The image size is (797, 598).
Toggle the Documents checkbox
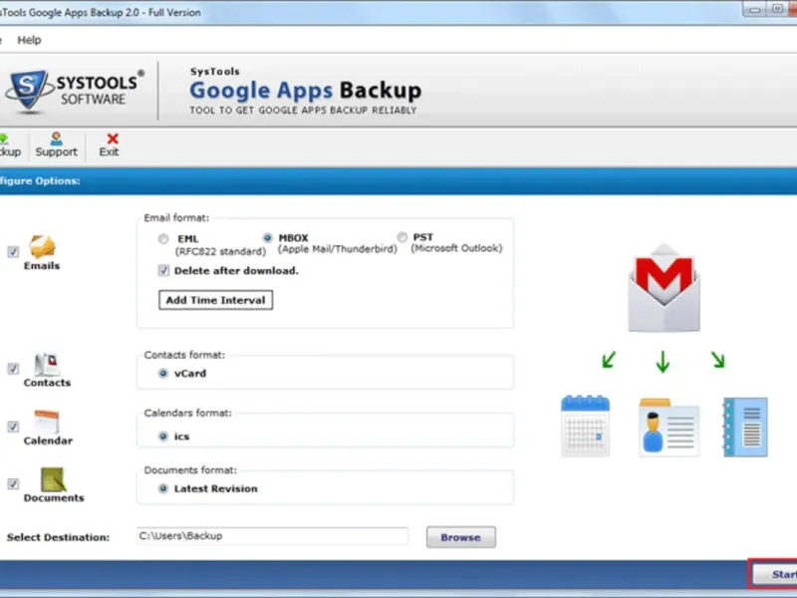click(x=13, y=484)
